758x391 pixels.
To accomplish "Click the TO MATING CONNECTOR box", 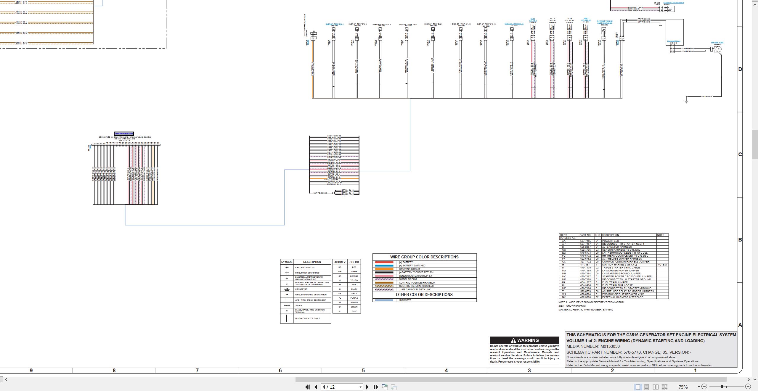I will [x=124, y=133].
